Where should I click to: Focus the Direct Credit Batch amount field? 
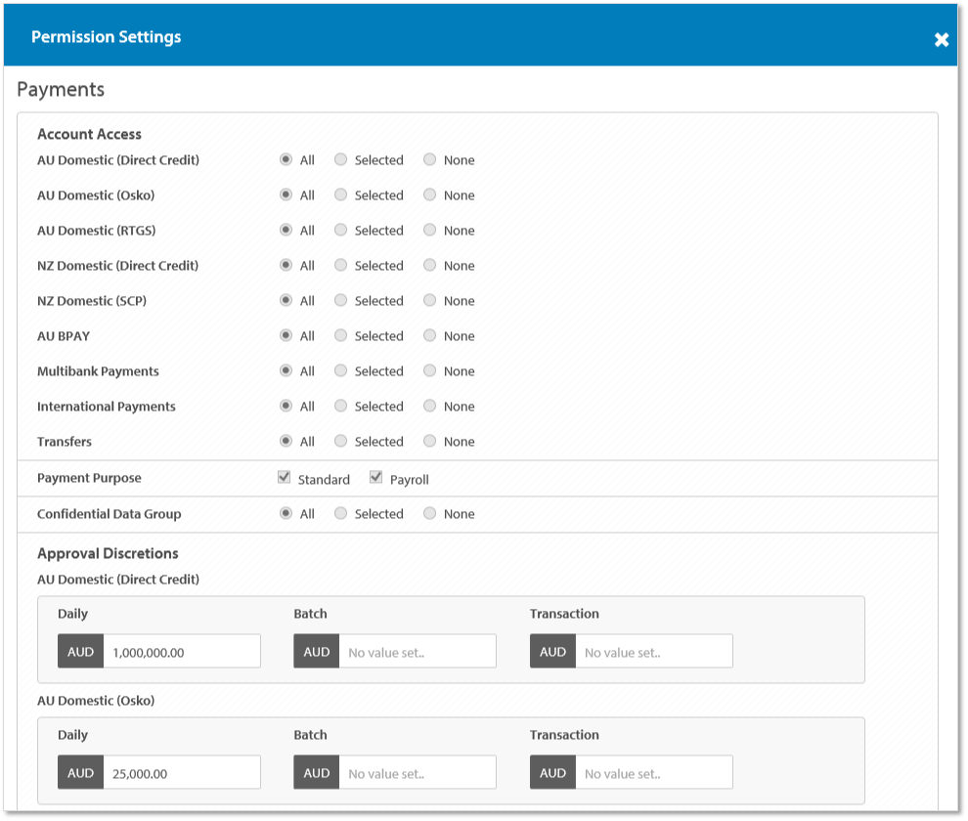pyautogui.click(x=418, y=652)
